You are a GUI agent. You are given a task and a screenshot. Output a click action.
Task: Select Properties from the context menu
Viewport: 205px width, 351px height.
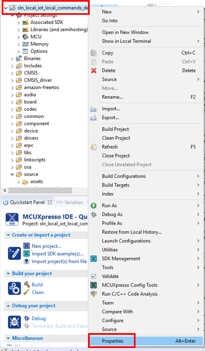(113, 341)
